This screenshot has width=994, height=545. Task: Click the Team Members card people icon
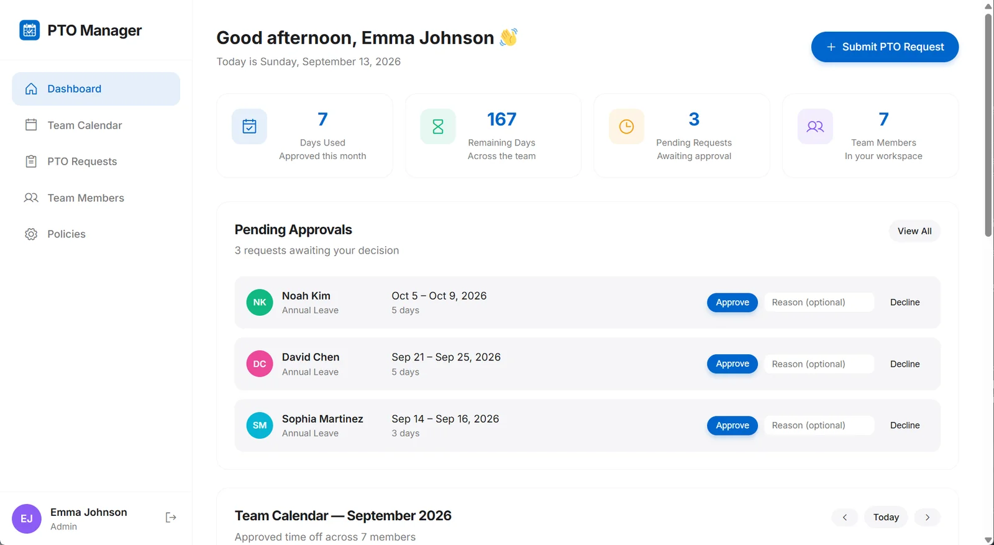pos(815,126)
